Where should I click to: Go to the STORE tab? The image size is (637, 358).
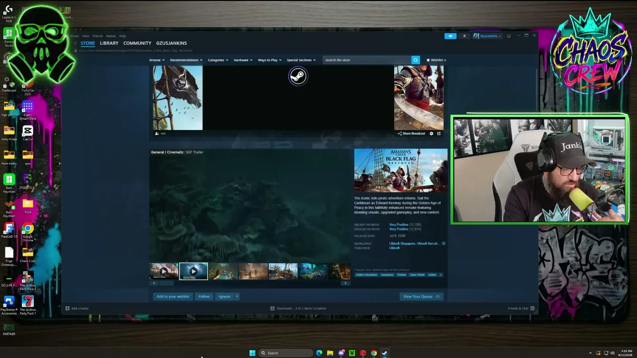pyautogui.click(x=88, y=43)
